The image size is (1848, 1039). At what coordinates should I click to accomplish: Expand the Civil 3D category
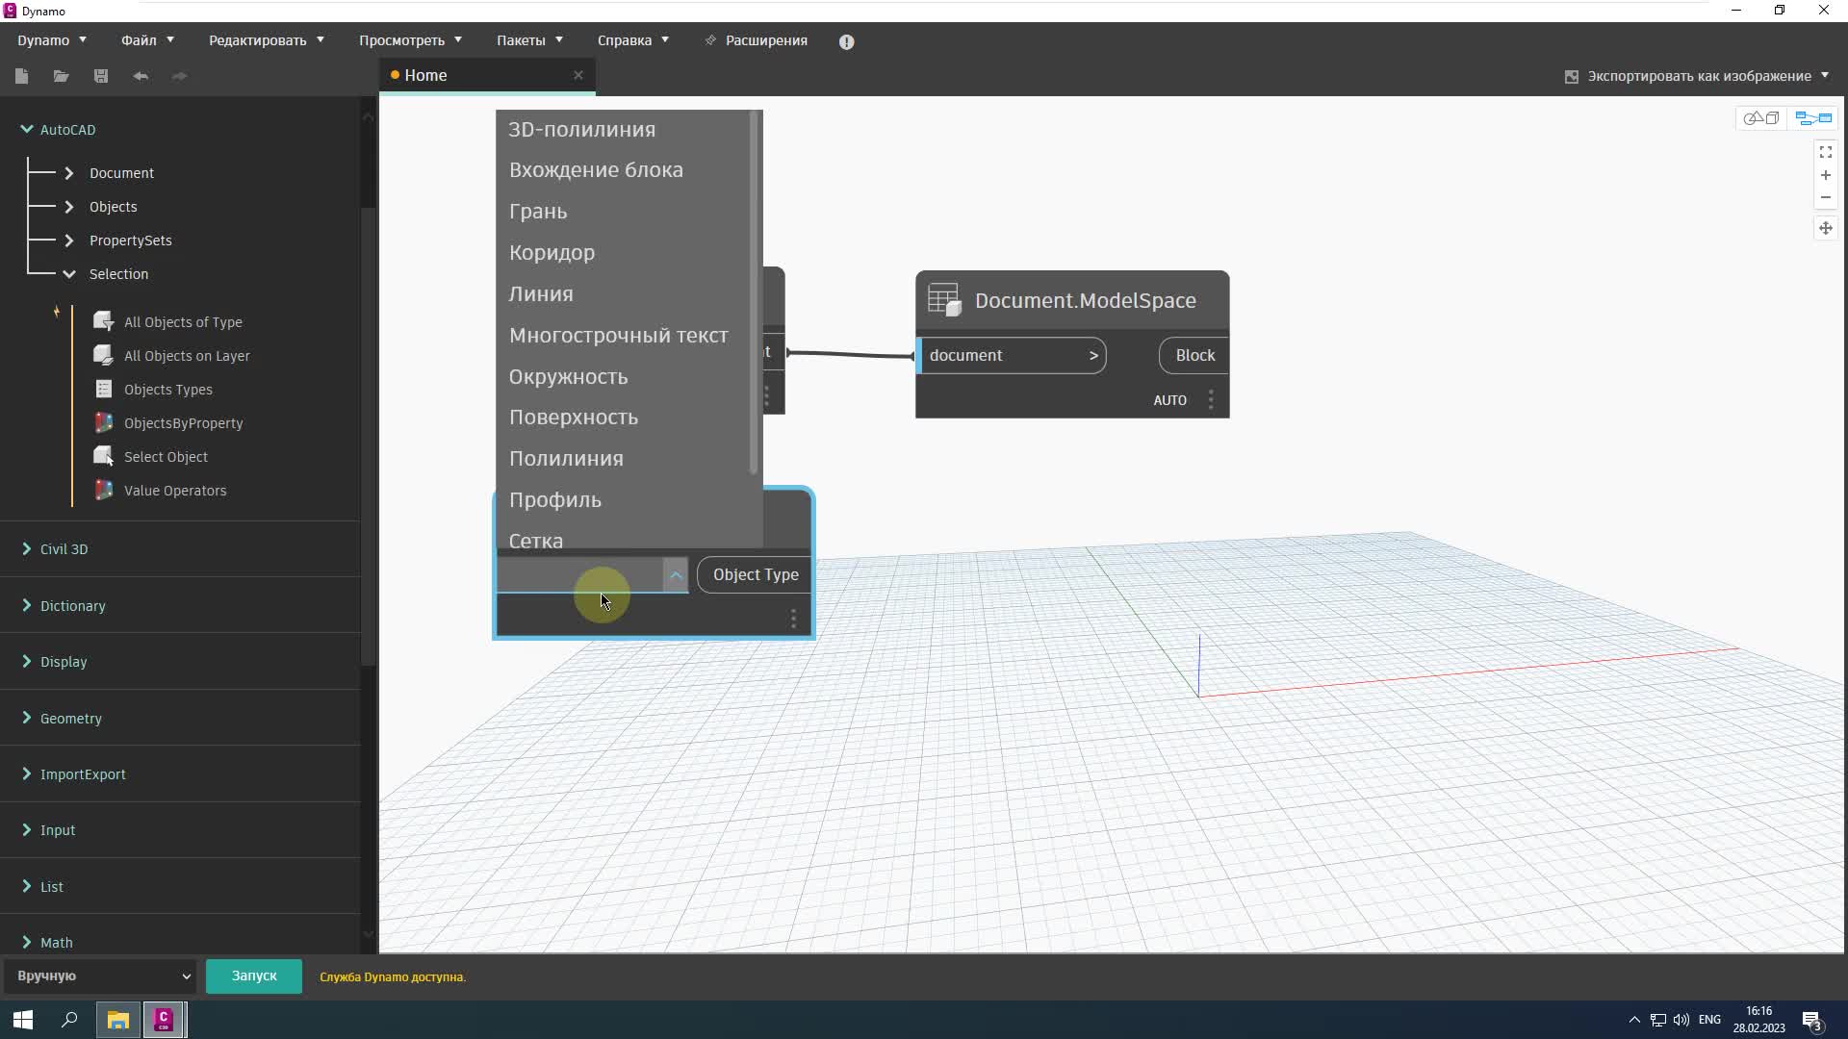(x=27, y=548)
